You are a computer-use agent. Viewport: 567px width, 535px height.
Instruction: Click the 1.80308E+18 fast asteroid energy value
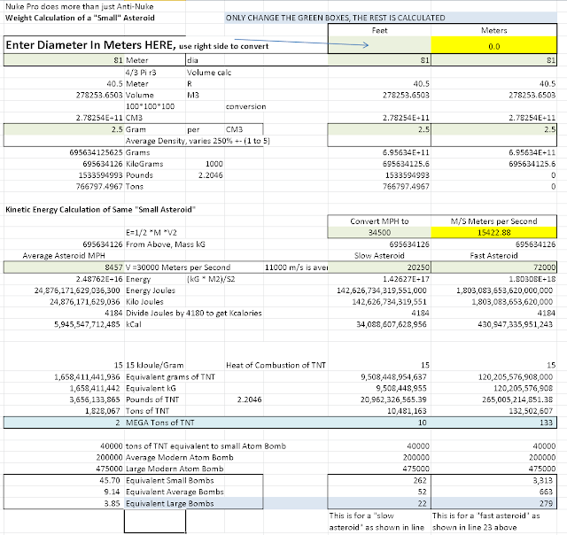(532, 279)
